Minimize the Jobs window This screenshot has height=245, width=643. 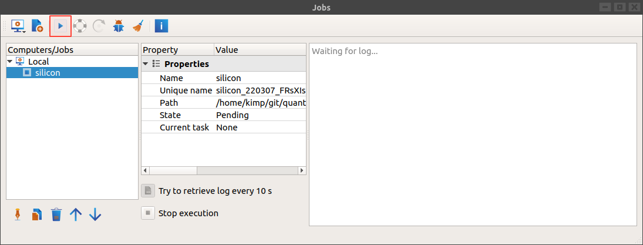tap(605, 8)
